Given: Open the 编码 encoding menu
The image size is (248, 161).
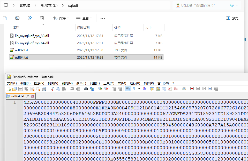Looking at the screenshot, I should click(x=67, y=83).
